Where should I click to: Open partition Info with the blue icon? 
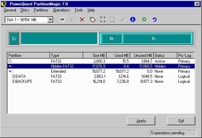pyautogui.click(x=133, y=20)
